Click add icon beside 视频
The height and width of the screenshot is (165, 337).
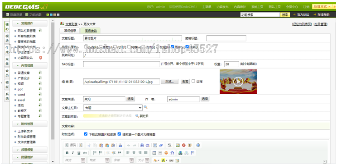[x=40, y=84]
